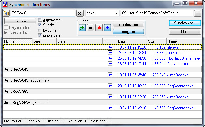Browse for left directory with >> button

[80, 13]
